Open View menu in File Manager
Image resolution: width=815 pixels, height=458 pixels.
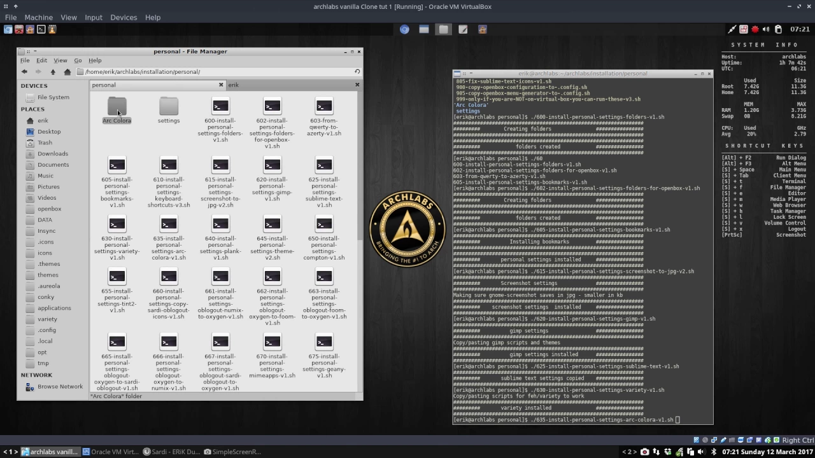pyautogui.click(x=60, y=60)
